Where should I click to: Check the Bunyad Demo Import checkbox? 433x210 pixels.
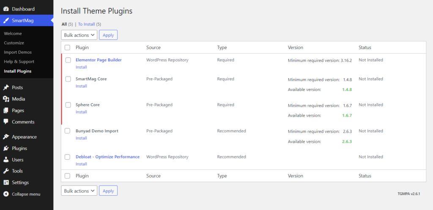pos(67,131)
